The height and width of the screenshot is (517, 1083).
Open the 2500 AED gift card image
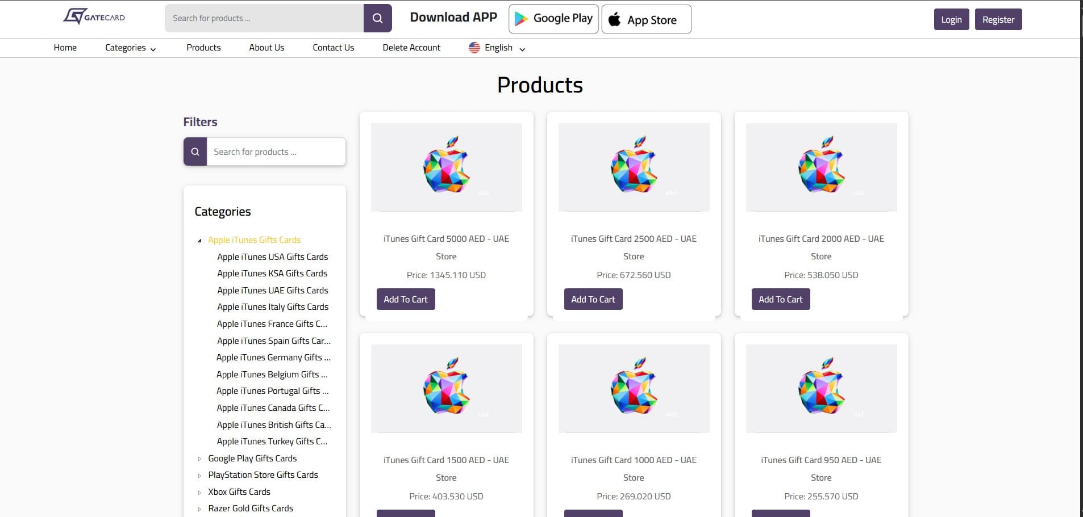[634, 167]
